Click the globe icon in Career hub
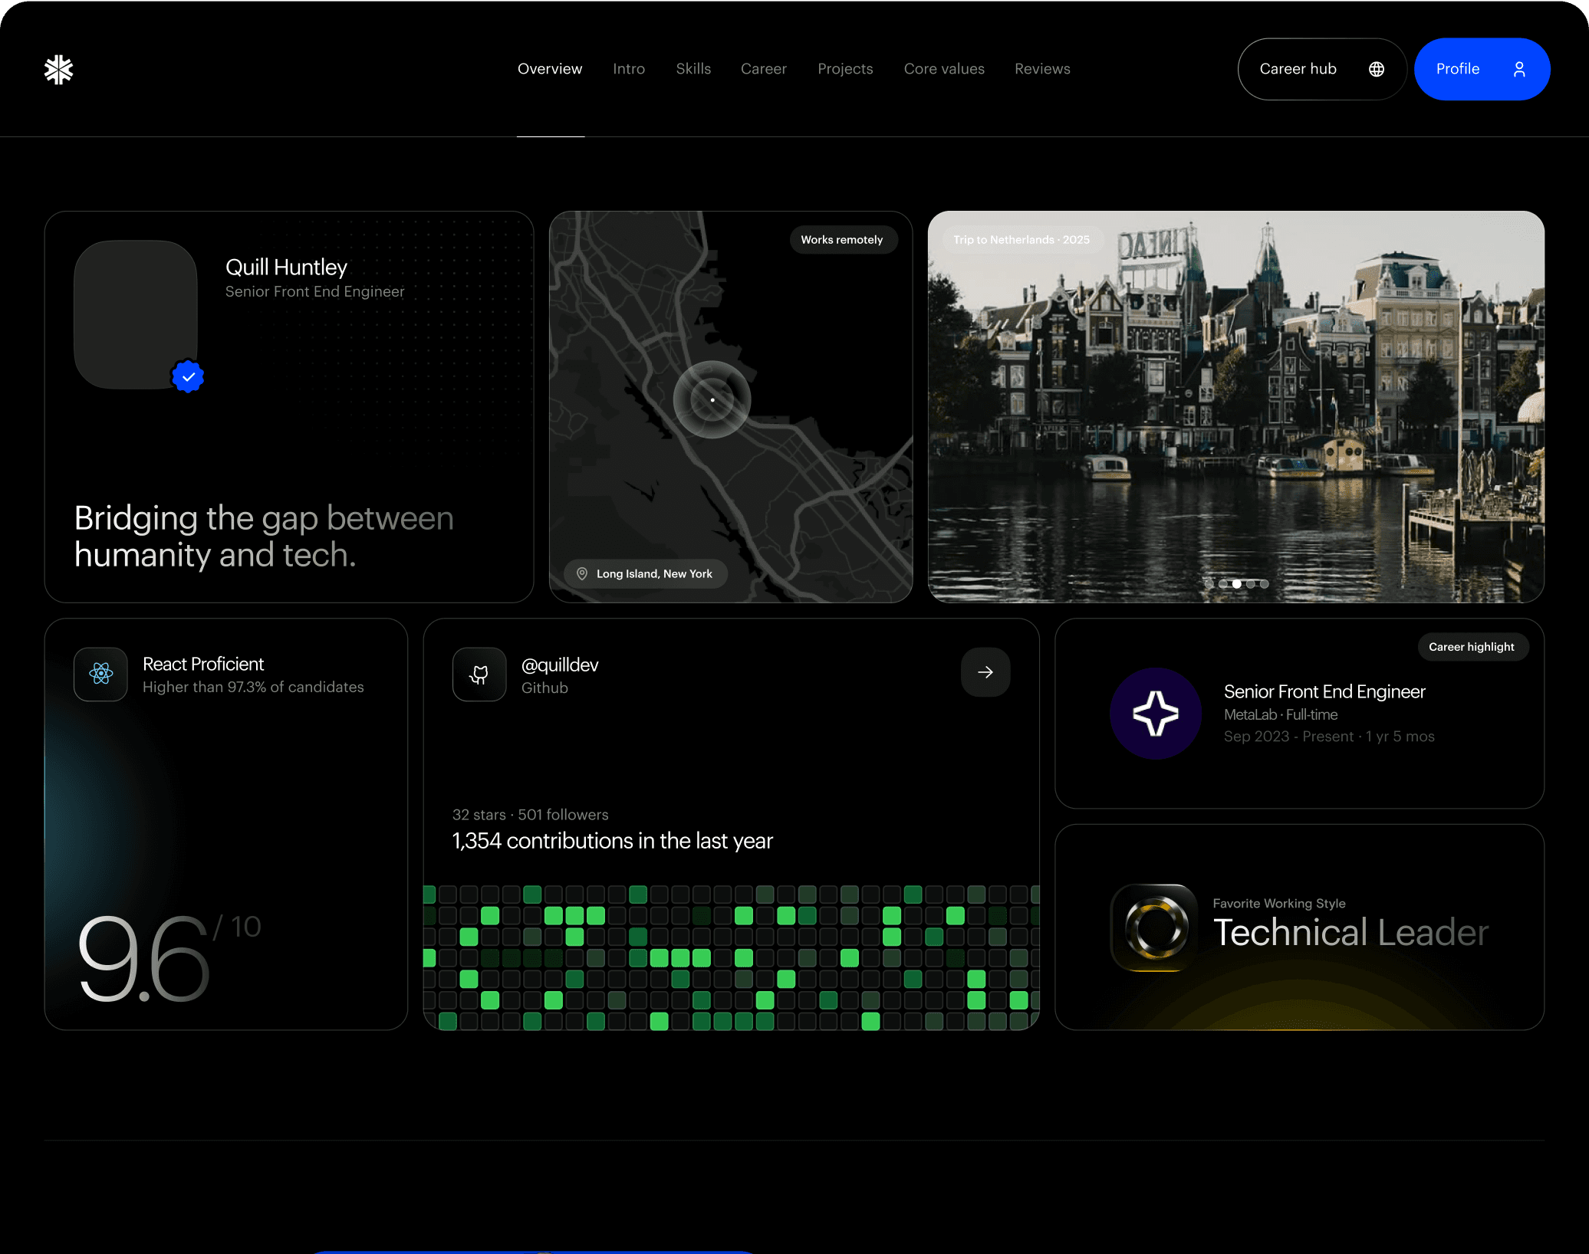 tap(1377, 69)
